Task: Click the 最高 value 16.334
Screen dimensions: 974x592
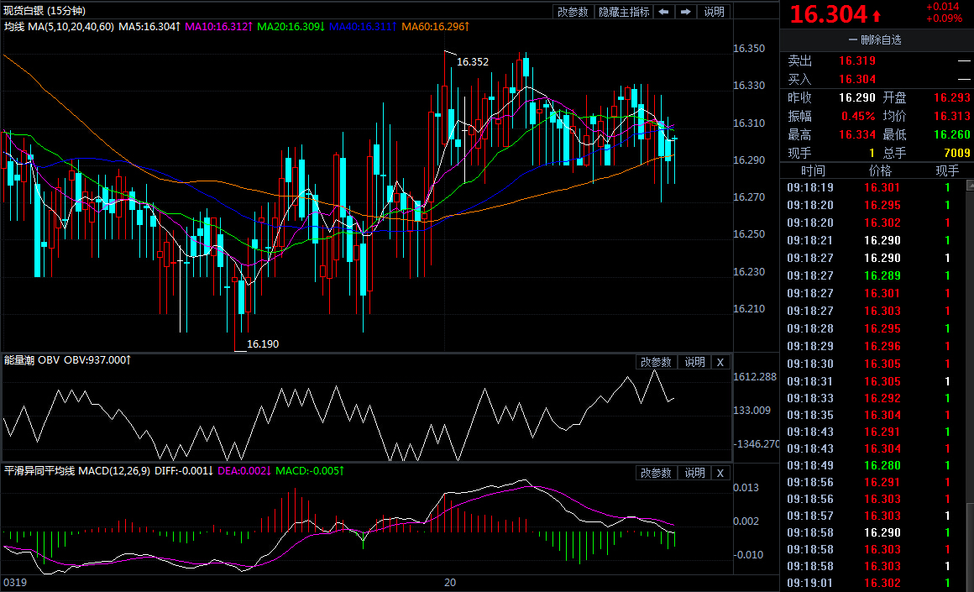Action: coord(857,135)
